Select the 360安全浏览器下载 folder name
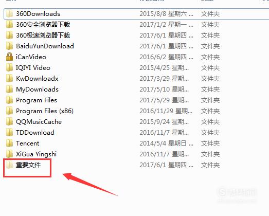This screenshot has height=216, width=269. (x=43, y=25)
